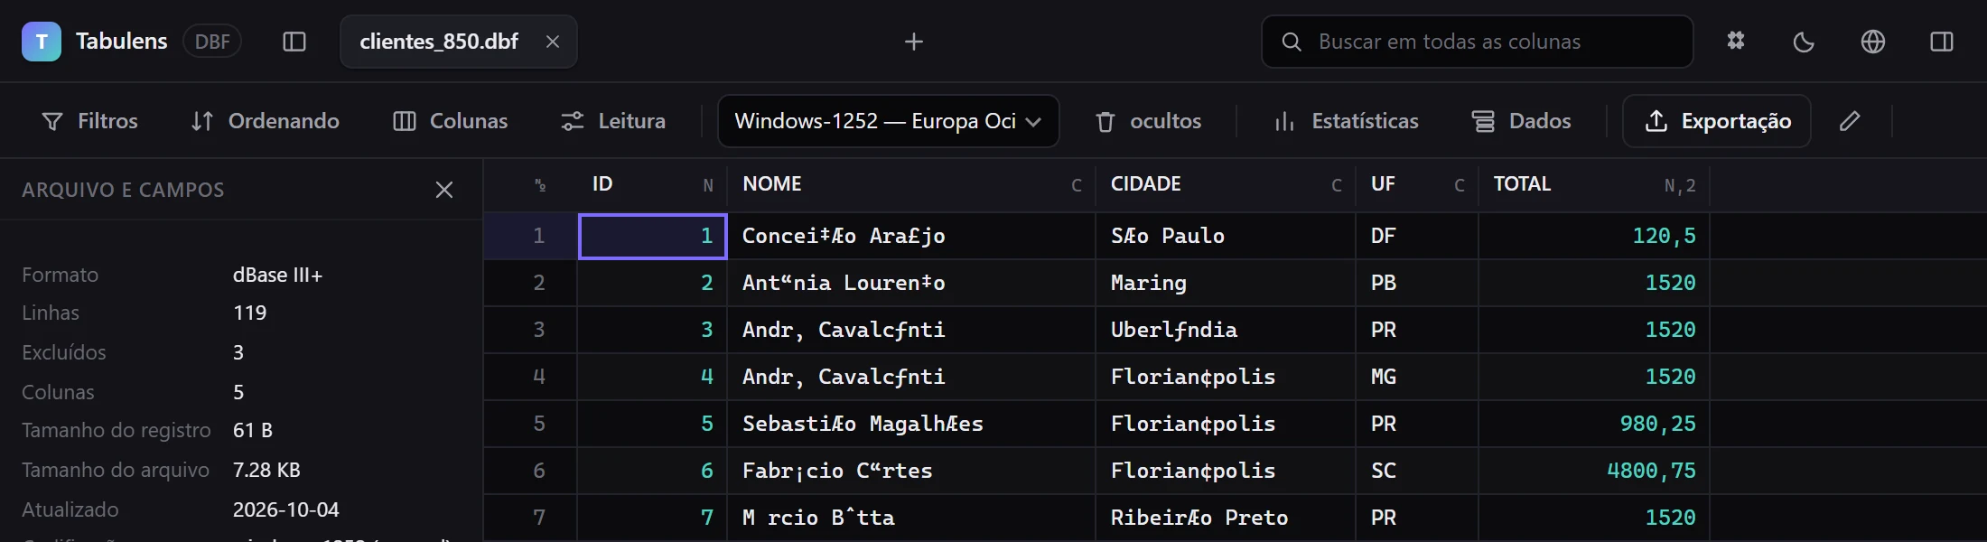Screen dimensions: 1987x542
Task: Close the clientes_850.dbf tab
Action: 553,42
